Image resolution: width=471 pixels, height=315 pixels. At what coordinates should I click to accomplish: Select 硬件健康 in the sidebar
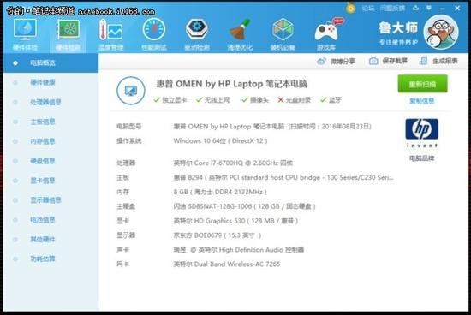point(43,82)
